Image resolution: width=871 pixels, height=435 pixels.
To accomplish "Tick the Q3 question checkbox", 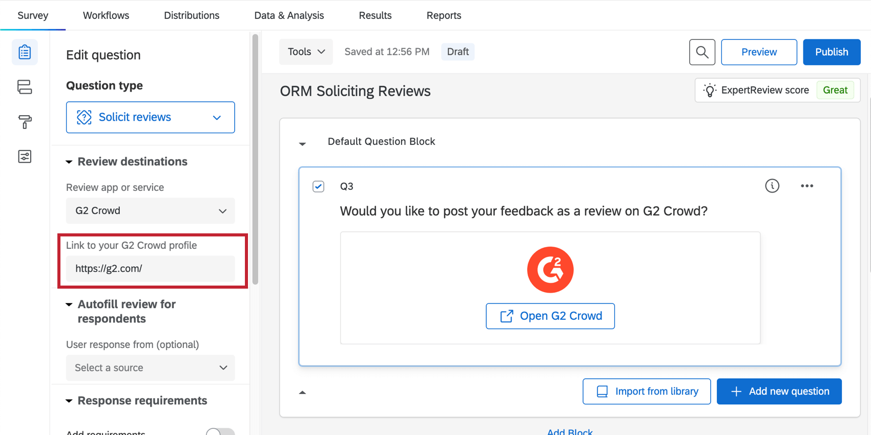I will point(318,186).
